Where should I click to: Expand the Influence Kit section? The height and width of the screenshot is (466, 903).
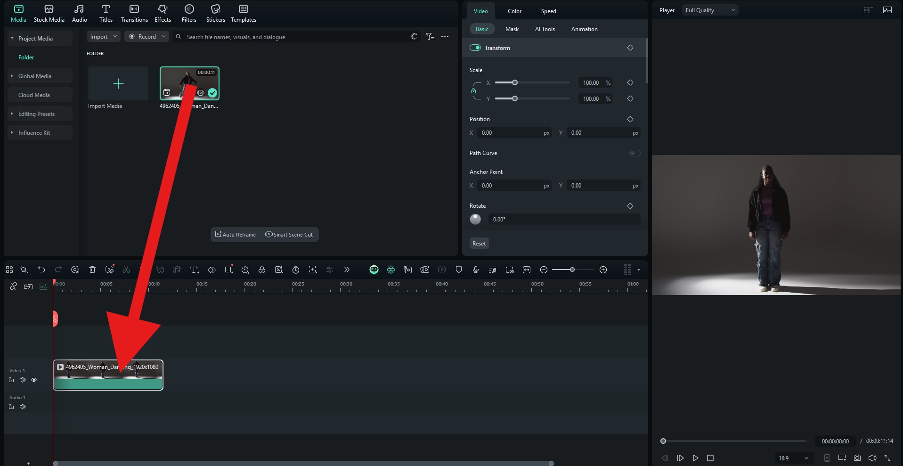tap(12, 132)
